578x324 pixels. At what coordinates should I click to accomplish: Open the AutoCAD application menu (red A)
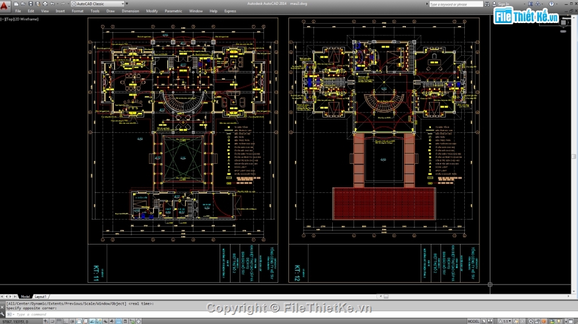[x=4, y=5]
